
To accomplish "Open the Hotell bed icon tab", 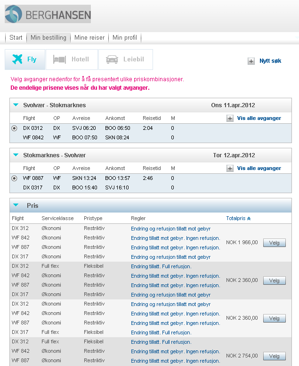I will tap(72, 60).
